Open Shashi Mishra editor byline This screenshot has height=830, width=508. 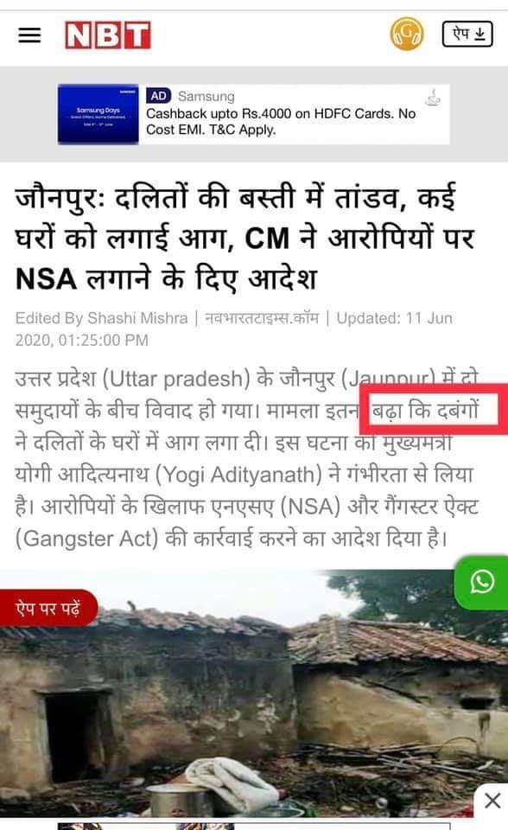(101, 318)
